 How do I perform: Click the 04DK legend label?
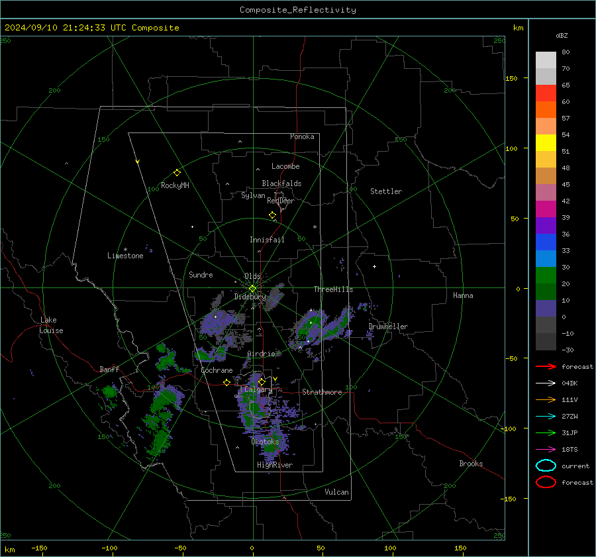[570, 383]
